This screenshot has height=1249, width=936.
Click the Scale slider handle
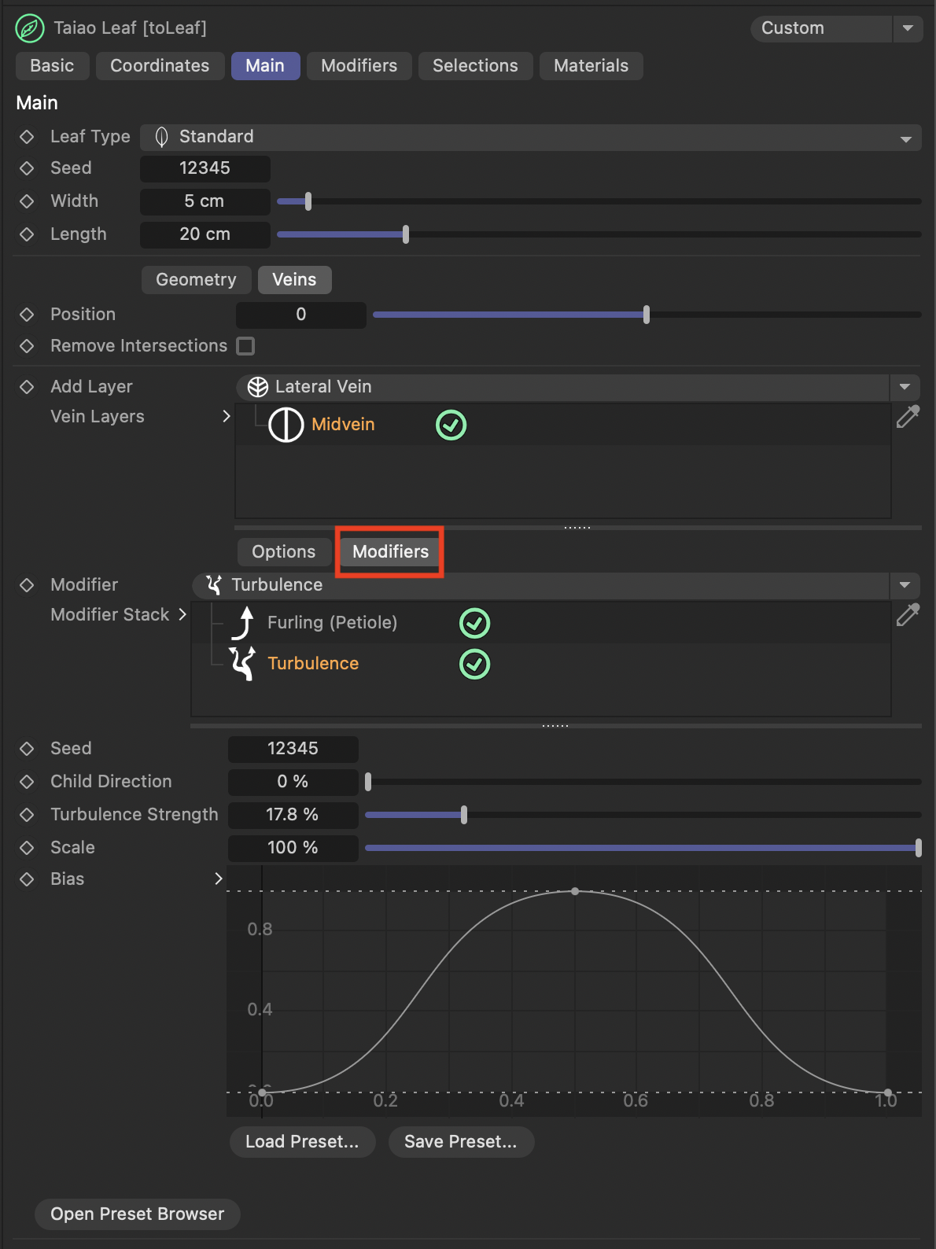click(x=919, y=848)
